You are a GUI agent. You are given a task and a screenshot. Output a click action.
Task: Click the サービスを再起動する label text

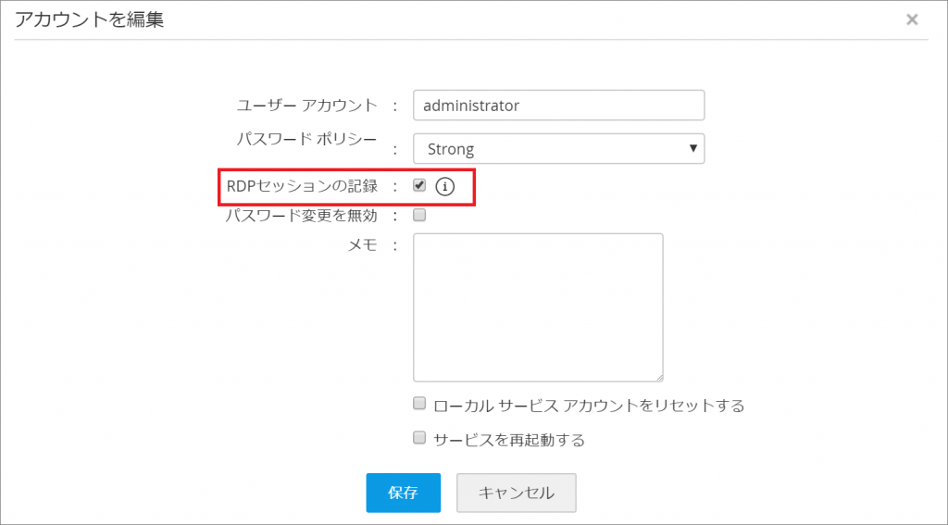tap(509, 440)
